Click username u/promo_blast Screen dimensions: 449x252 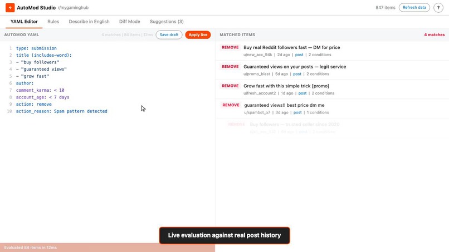click(257, 74)
